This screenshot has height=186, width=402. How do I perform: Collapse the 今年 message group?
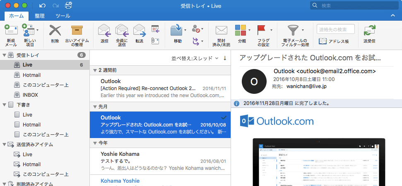click(x=95, y=143)
